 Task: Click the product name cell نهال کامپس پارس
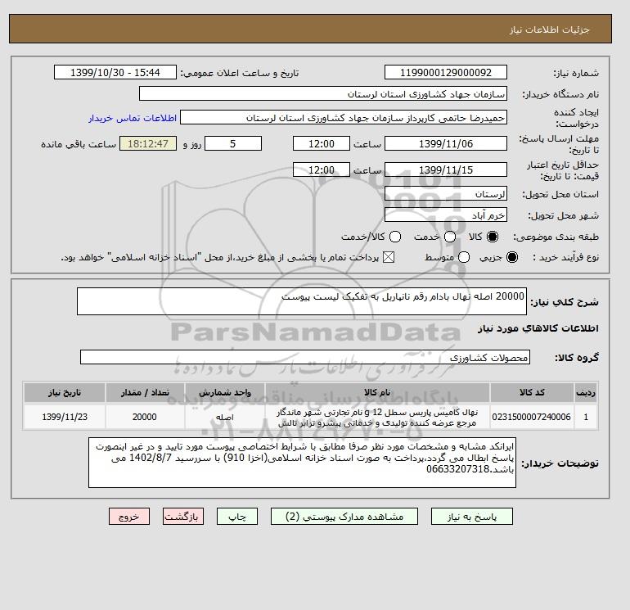(x=377, y=418)
